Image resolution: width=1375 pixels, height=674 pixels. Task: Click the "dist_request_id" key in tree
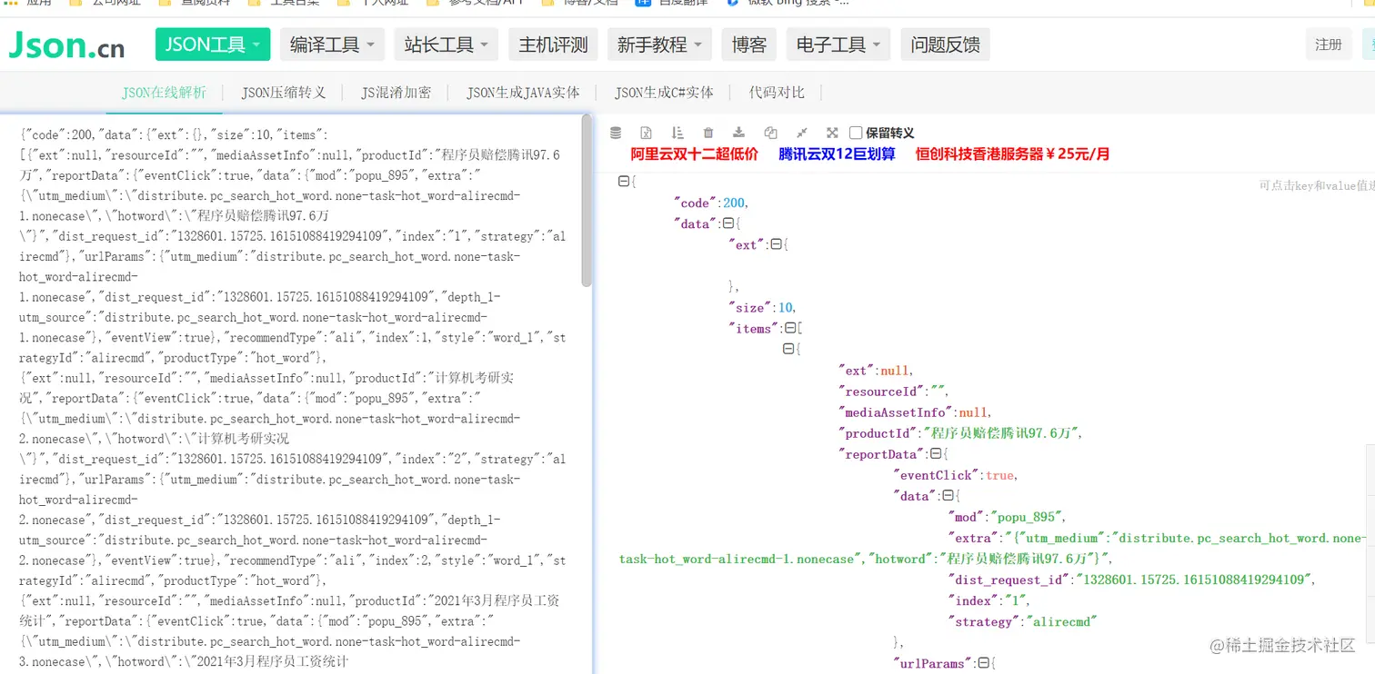point(1008,580)
